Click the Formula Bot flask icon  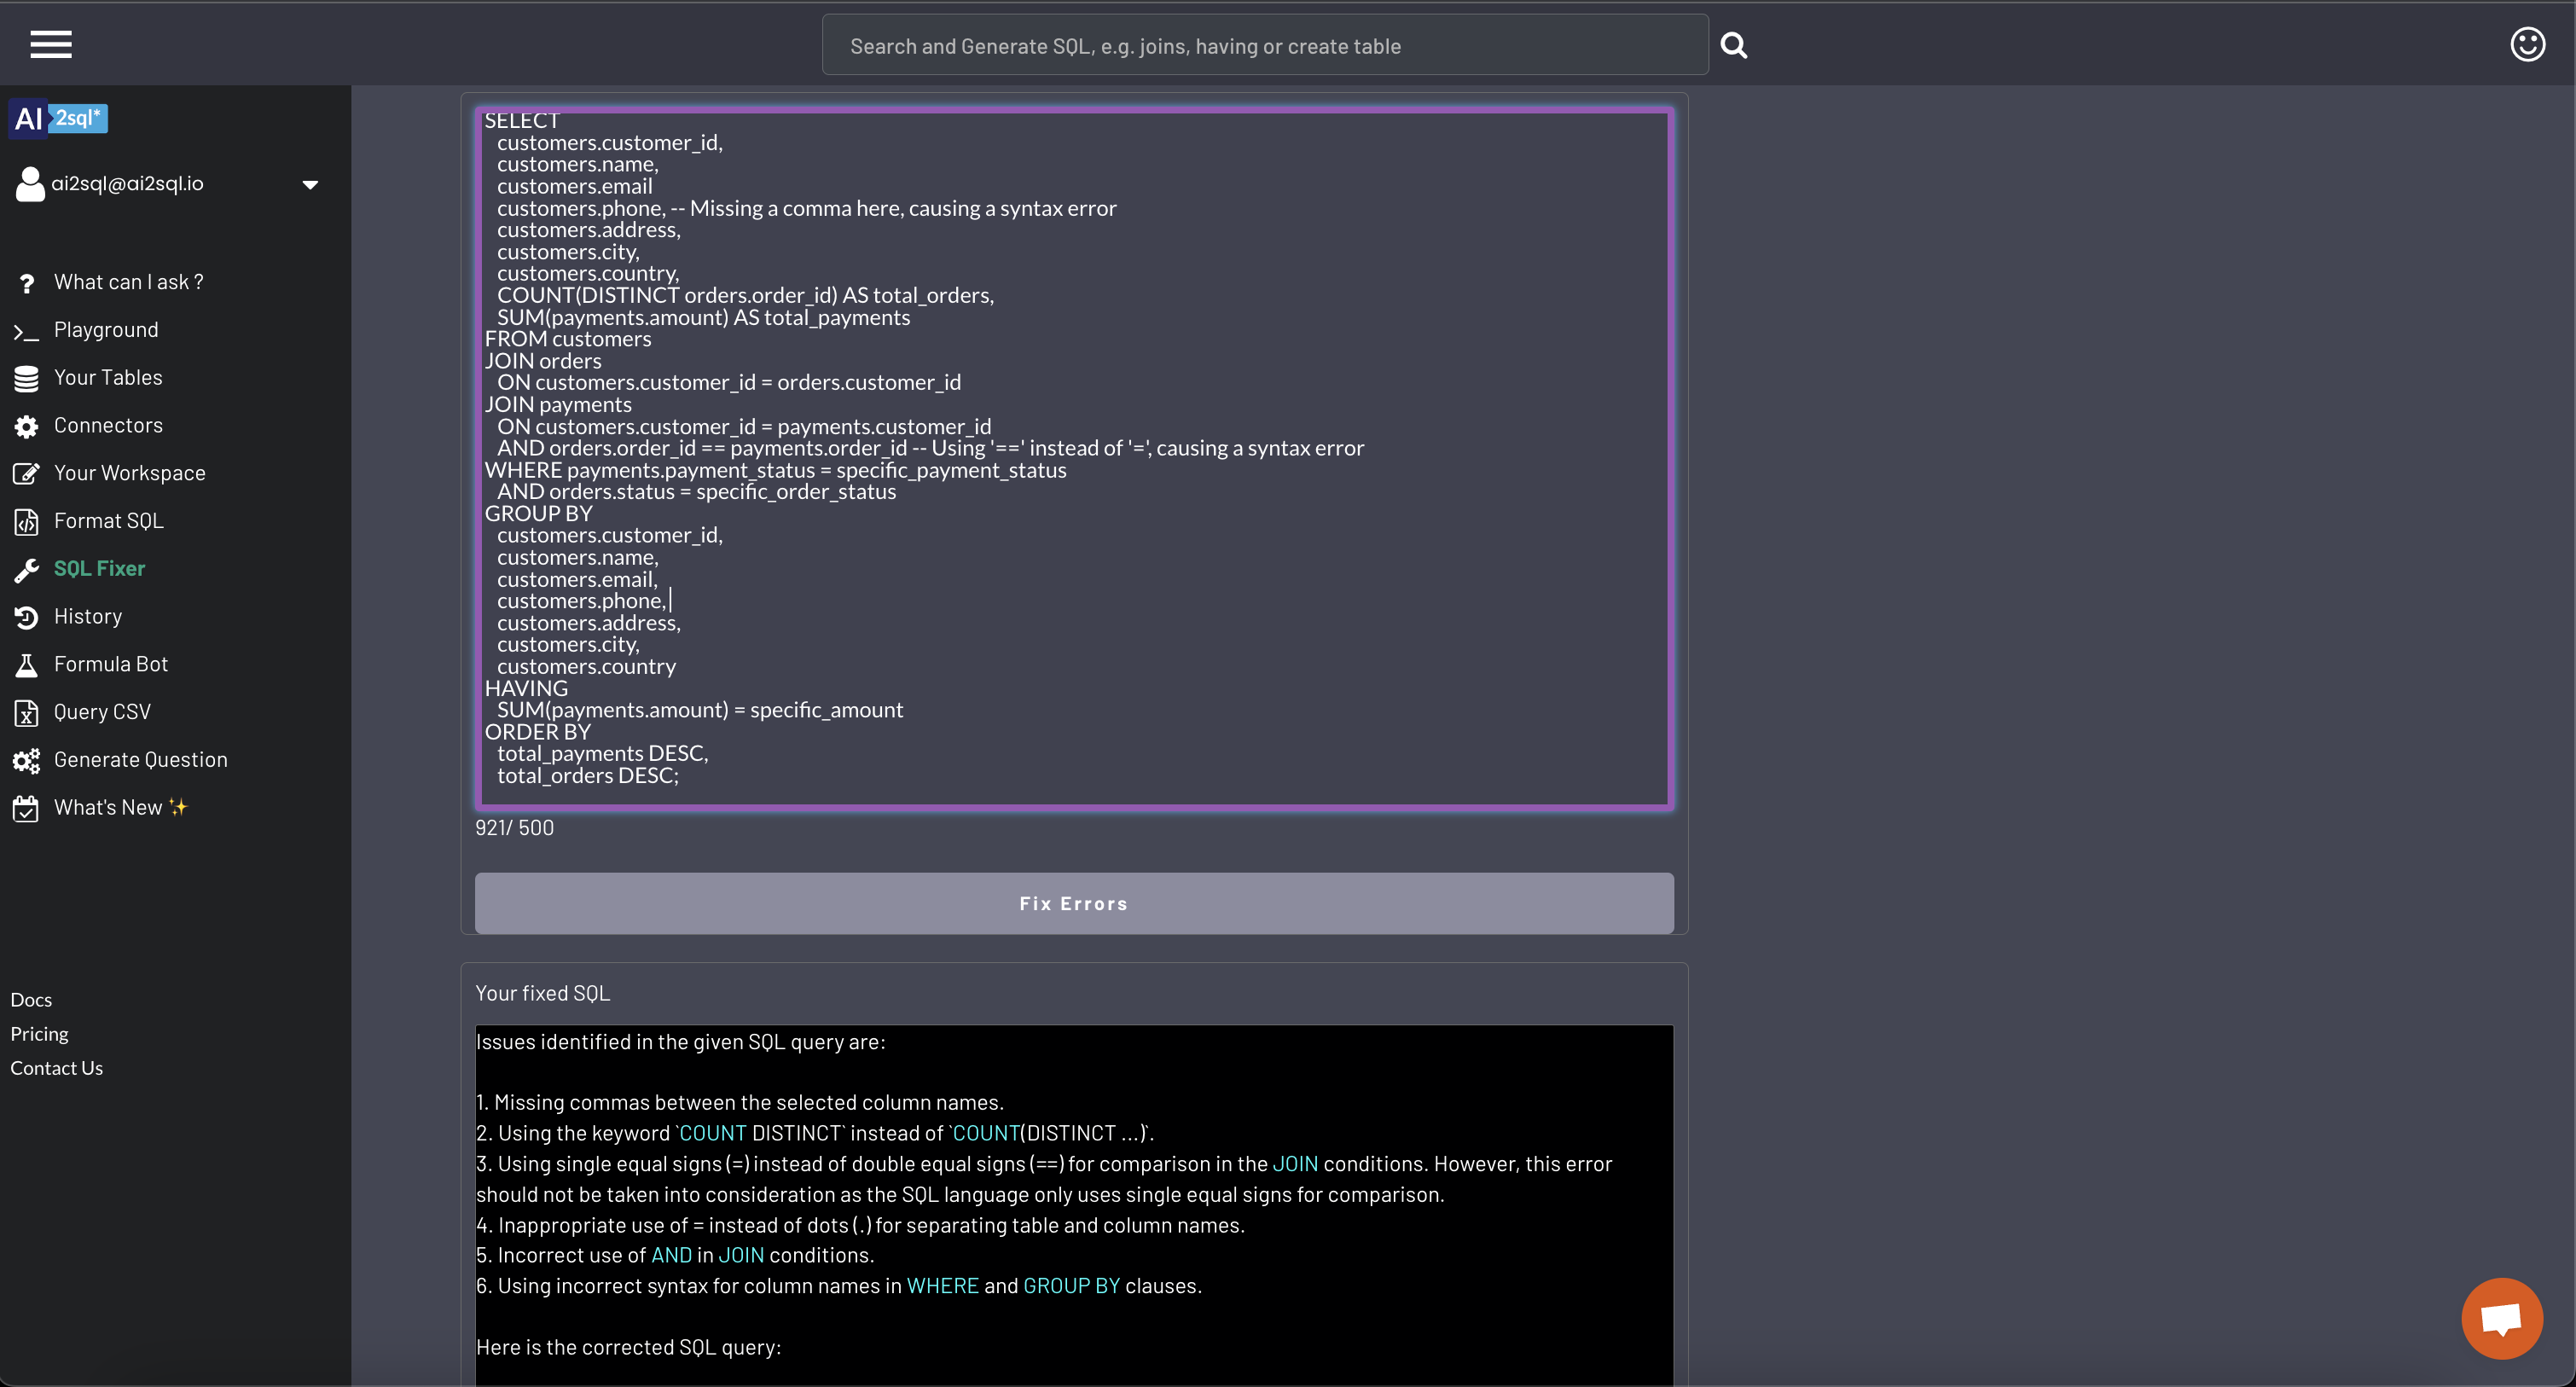[26, 665]
